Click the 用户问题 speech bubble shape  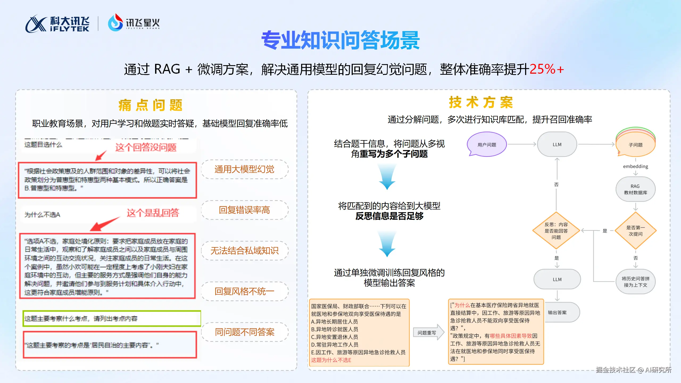[487, 144]
